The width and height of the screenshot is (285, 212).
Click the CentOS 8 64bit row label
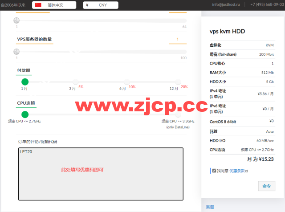click(223, 122)
